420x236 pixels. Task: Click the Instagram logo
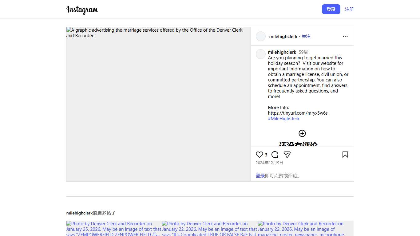[x=82, y=10]
